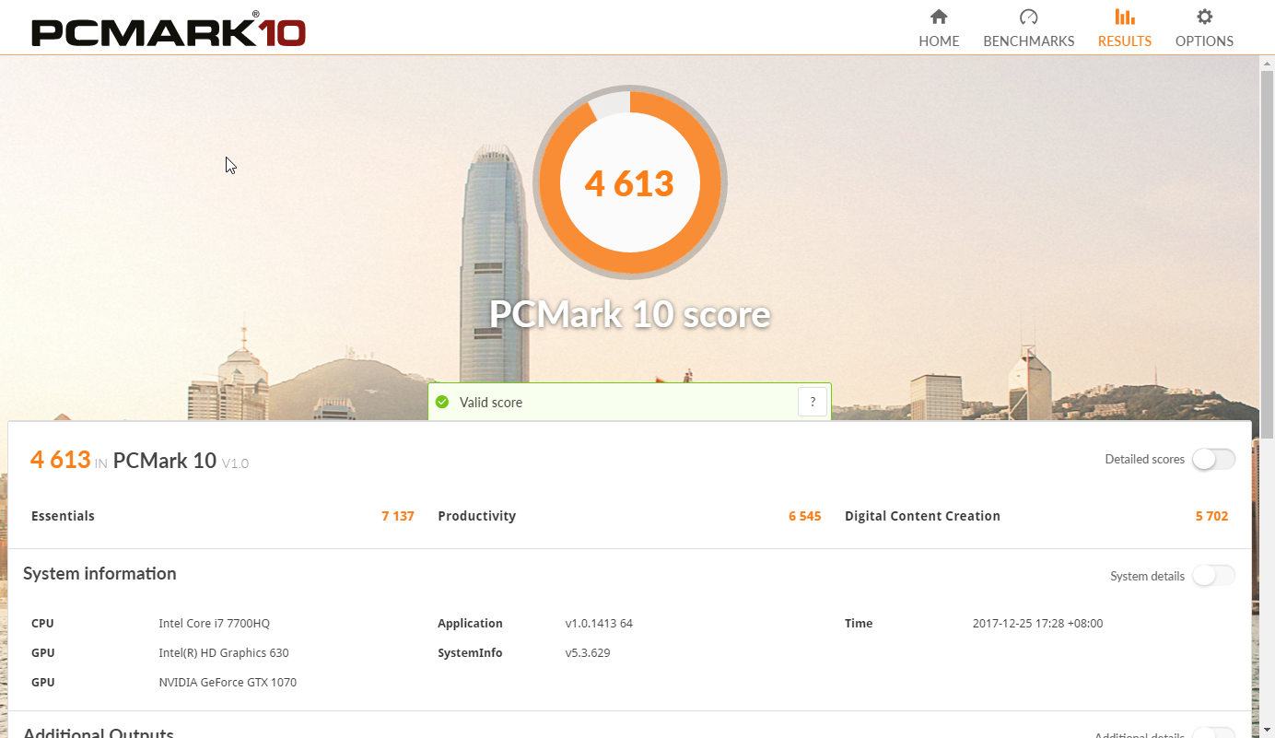Image resolution: width=1275 pixels, height=738 pixels.
Task: Click the V1.0 version label
Action: click(x=235, y=463)
